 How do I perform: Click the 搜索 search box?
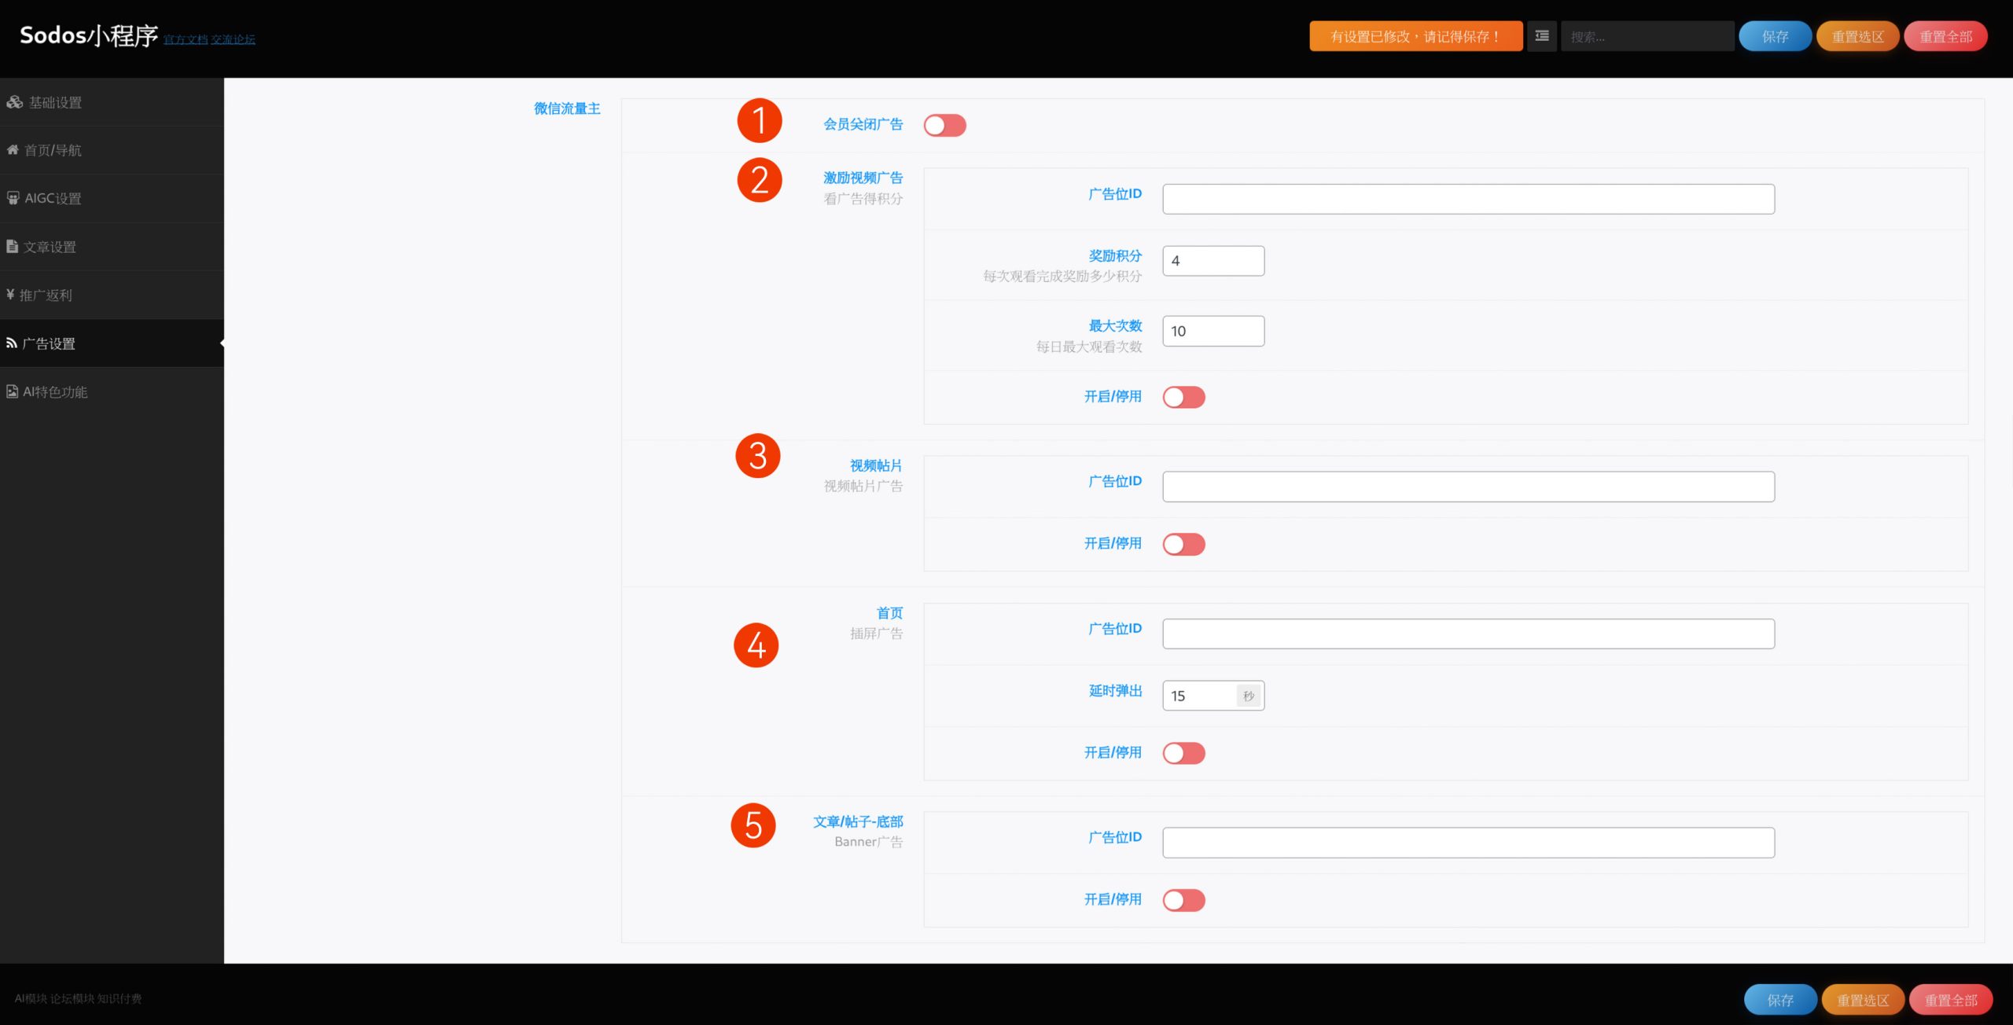coord(1647,36)
